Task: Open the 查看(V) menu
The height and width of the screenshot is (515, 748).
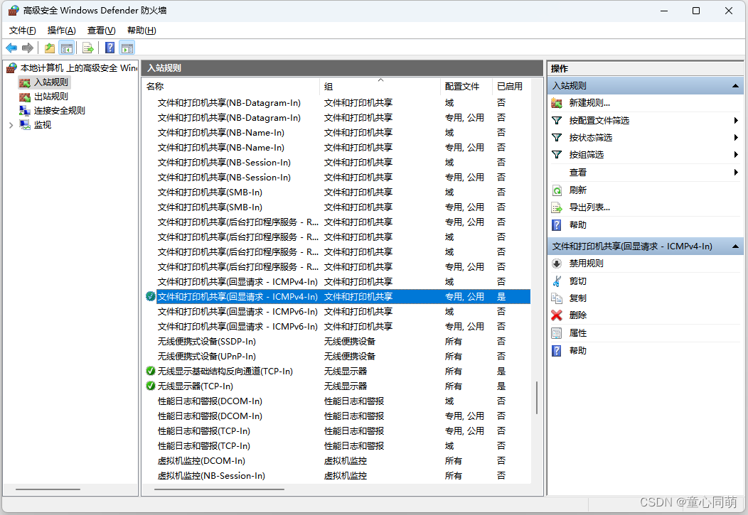Action: (101, 31)
